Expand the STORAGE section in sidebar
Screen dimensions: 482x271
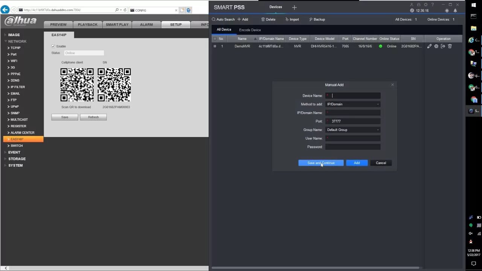click(17, 159)
